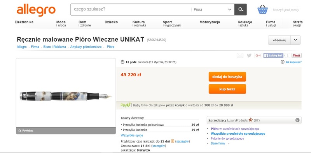Click the Google +1 button
The width and height of the screenshot is (311, 153).
coord(258,56)
